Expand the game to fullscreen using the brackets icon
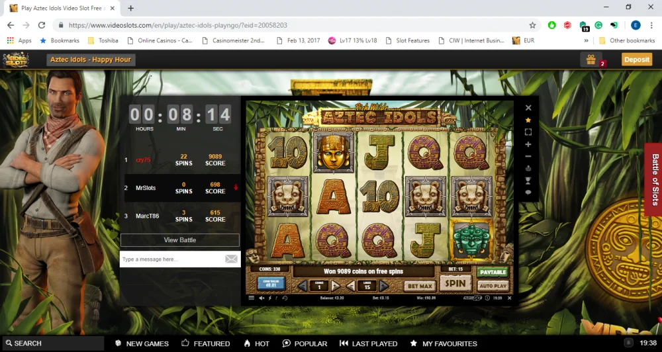Viewport: 662px width, 352px height. coord(528,132)
